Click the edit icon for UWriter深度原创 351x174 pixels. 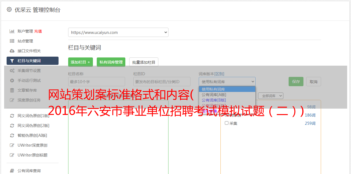click(12, 145)
